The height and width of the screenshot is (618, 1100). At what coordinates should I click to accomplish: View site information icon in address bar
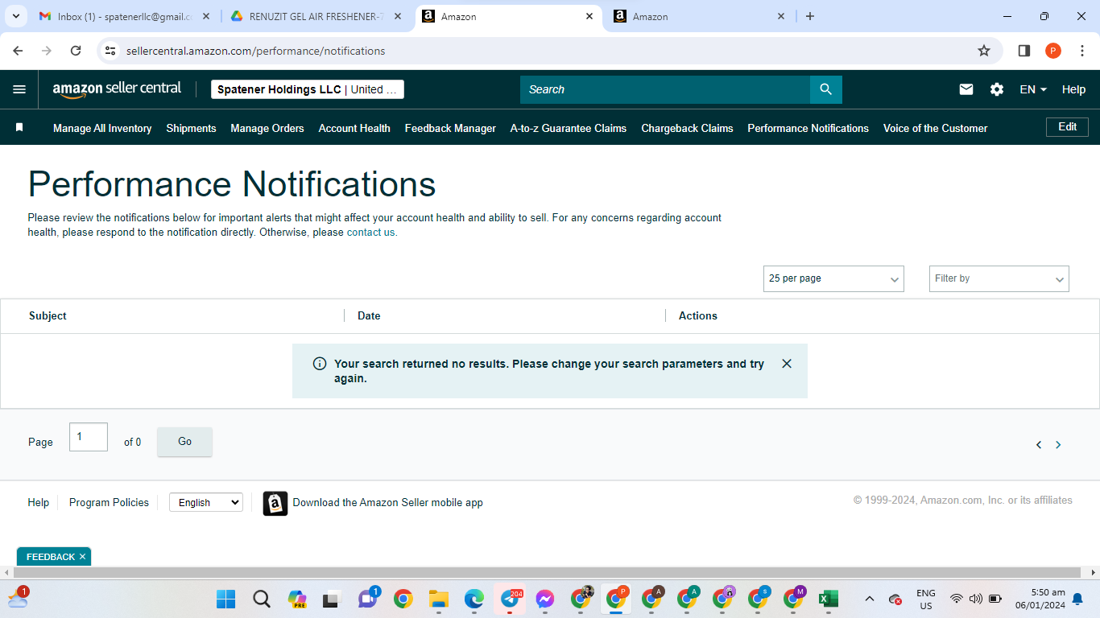110,51
